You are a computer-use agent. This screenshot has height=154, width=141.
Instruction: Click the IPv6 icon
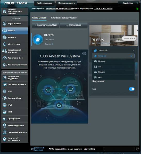(x=5, y=105)
